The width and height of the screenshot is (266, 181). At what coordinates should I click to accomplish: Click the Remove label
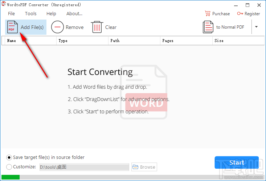75,27
